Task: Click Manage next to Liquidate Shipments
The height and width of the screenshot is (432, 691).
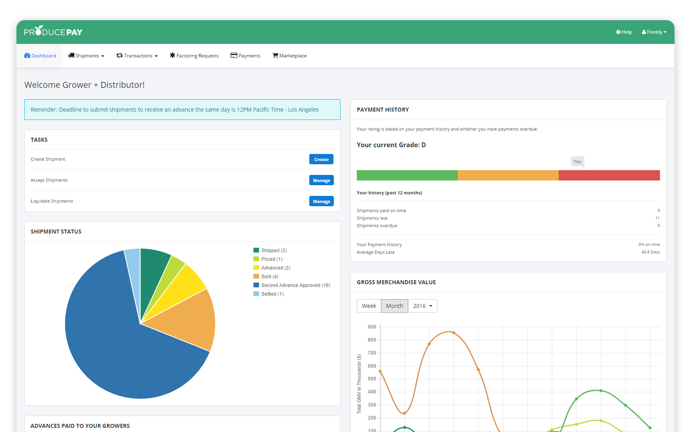Action: tap(321, 201)
